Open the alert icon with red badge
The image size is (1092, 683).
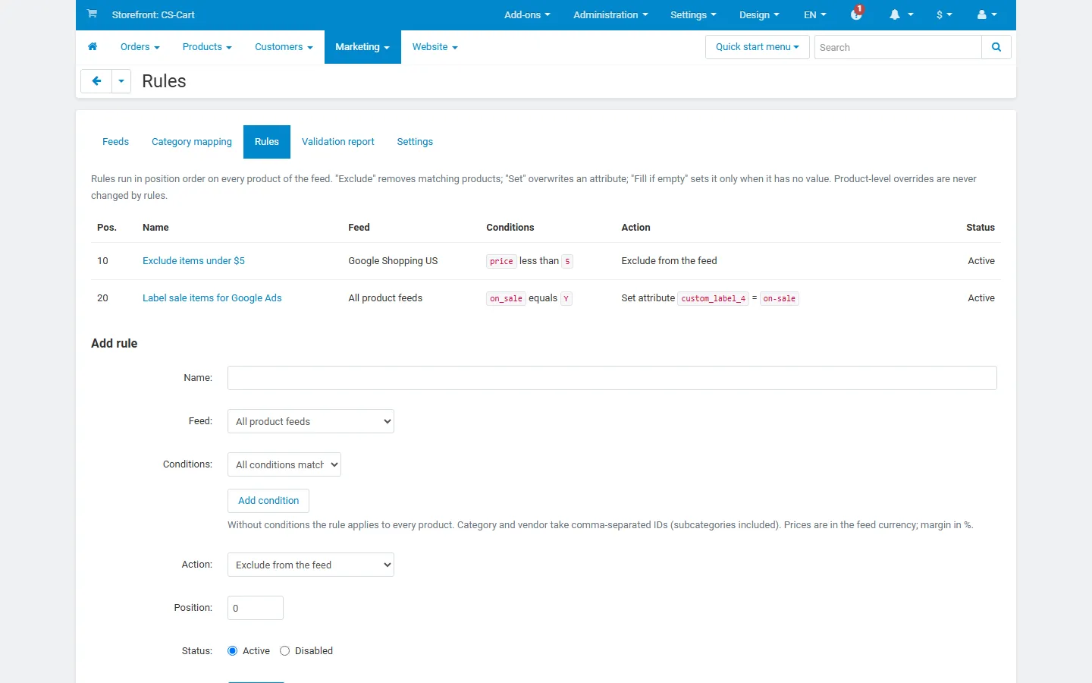point(857,13)
